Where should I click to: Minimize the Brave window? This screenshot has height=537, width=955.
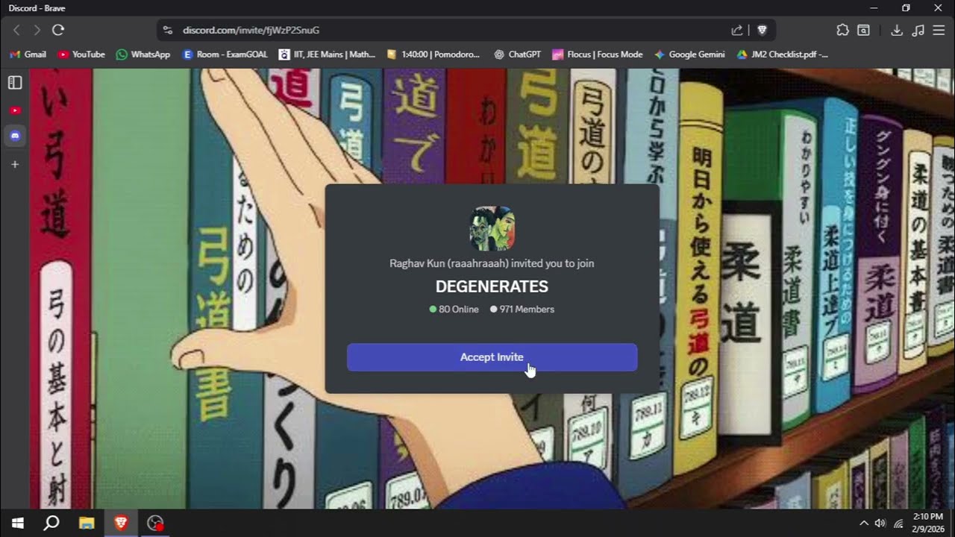(874, 7)
